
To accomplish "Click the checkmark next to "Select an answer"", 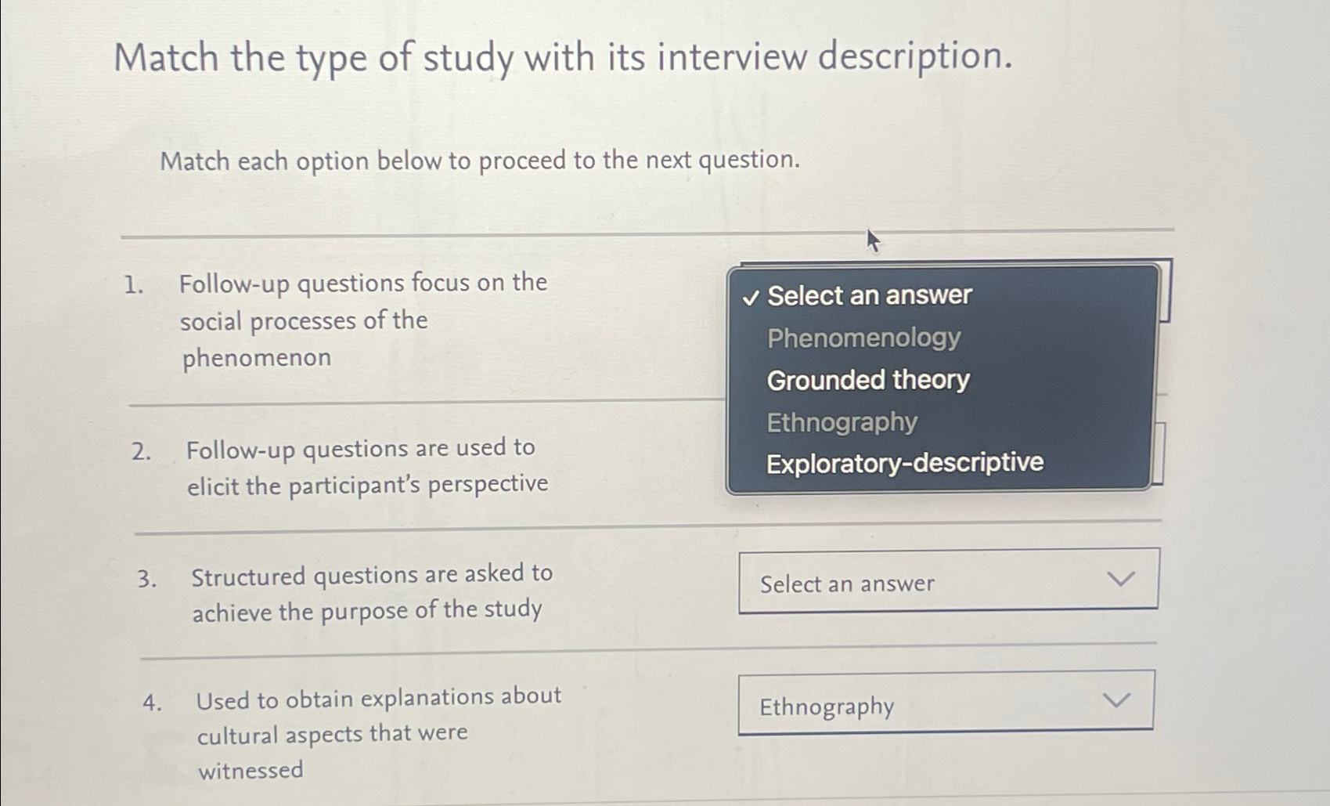I will 750,296.
